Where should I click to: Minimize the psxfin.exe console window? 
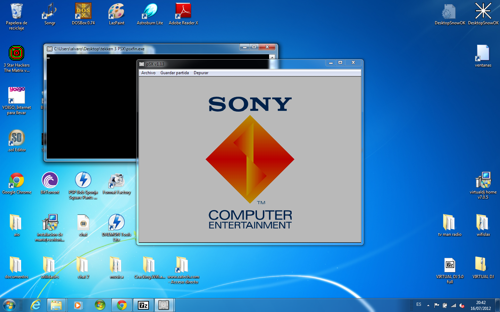(x=245, y=47)
